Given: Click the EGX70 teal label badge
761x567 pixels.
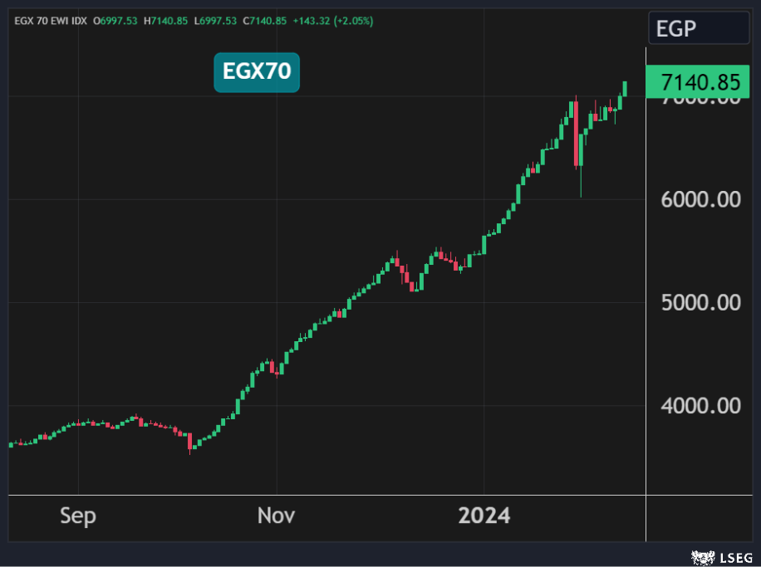Looking at the screenshot, I should point(256,71).
